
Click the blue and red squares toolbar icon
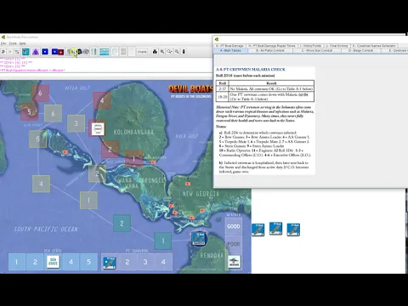click(x=58, y=52)
